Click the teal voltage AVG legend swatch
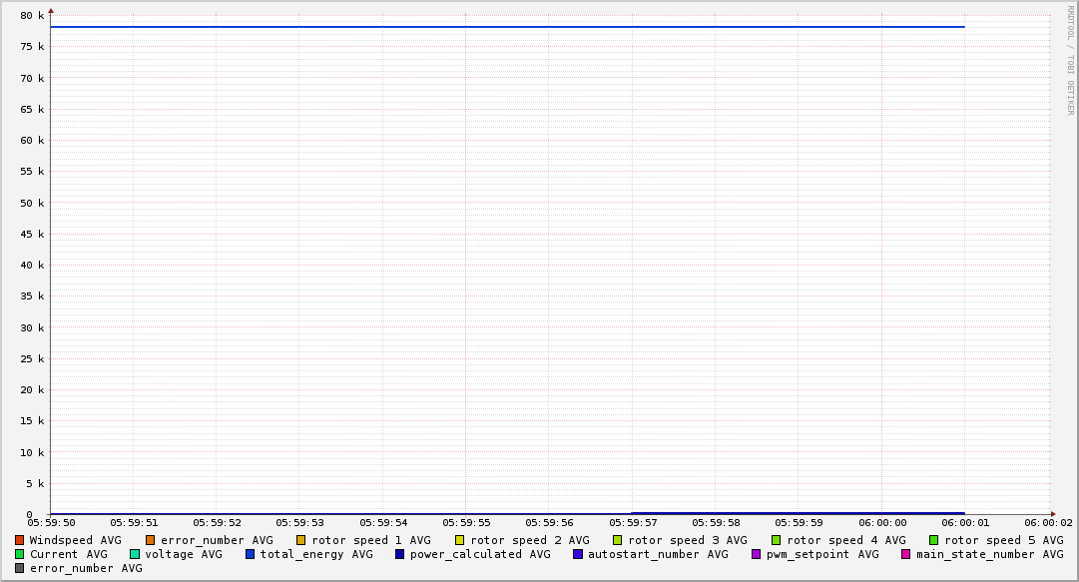 135,554
